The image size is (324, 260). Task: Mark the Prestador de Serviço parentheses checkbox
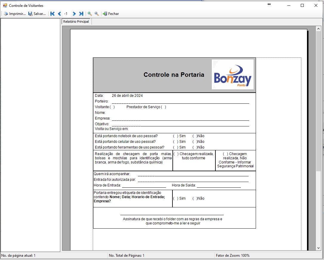coord(163,107)
